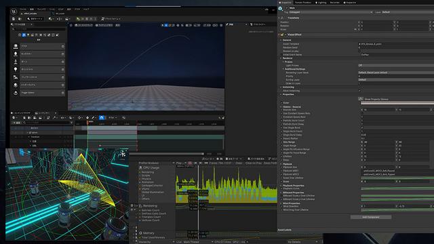Click the green Play button in Unreal toolbar
The height and width of the screenshot is (244, 434).
coord(78,19)
